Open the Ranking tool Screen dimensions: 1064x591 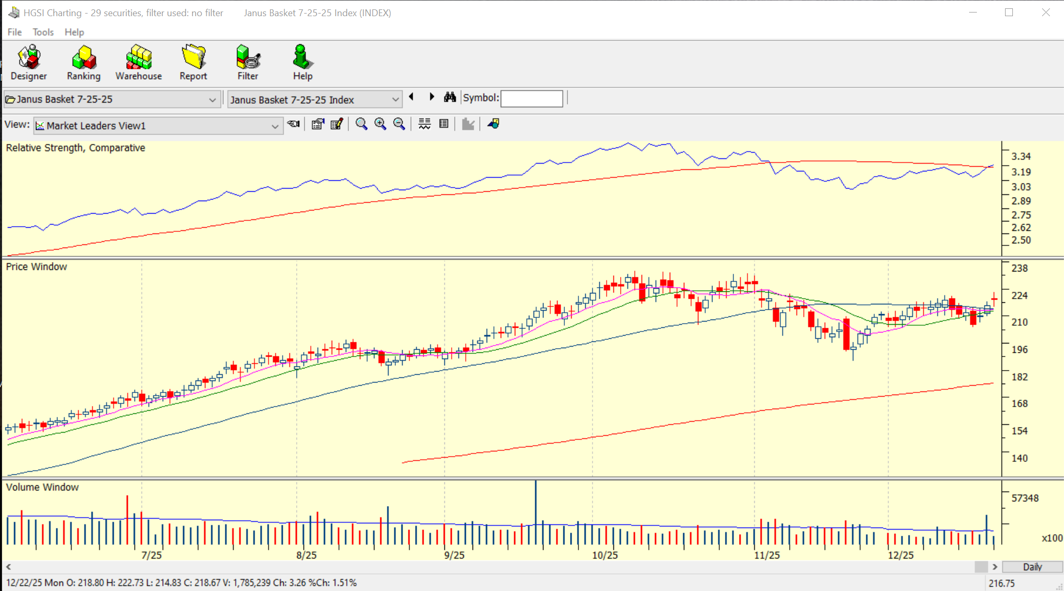tap(83, 63)
